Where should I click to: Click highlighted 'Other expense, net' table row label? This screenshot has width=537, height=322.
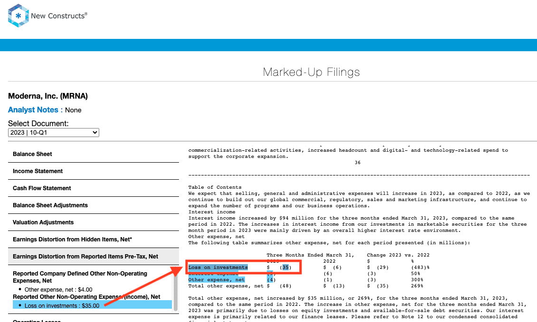pyautogui.click(x=217, y=280)
